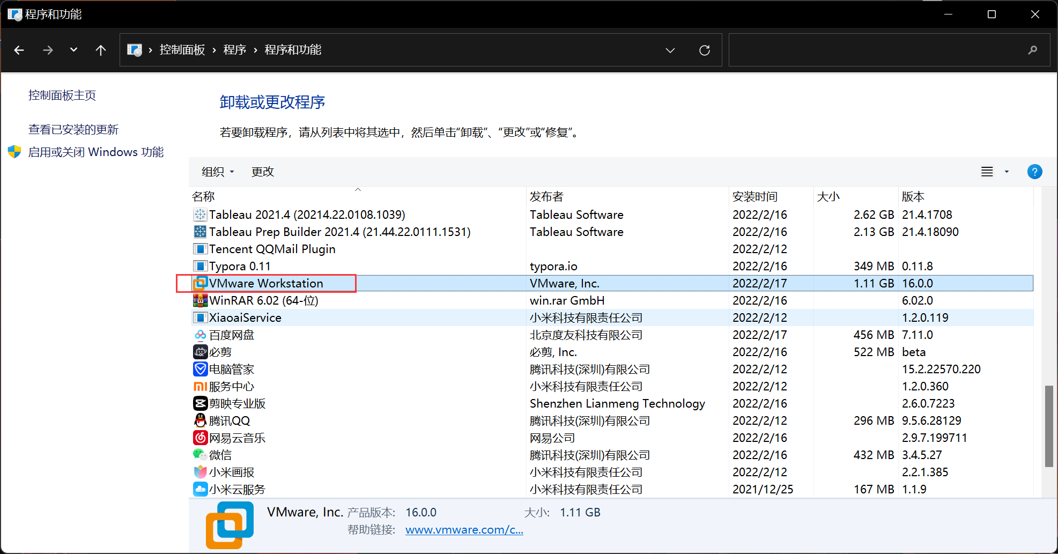
Task: Click the Typora 0.11 icon
Action: (200, 265)
